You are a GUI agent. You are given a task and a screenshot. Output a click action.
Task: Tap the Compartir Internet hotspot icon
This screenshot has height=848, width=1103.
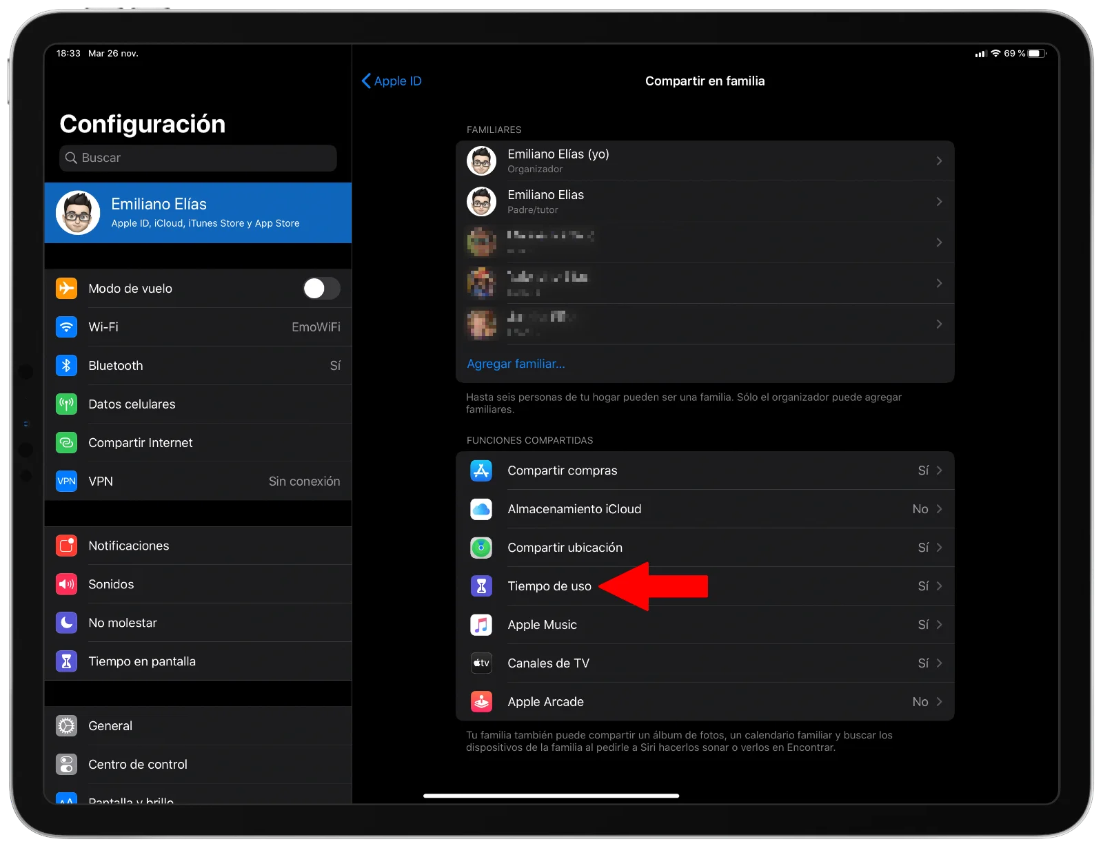tap(66, 442)
